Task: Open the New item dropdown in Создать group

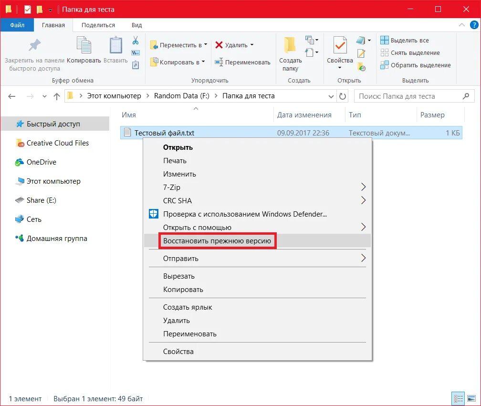Action: pyautogui.click(x=312, y=40)
